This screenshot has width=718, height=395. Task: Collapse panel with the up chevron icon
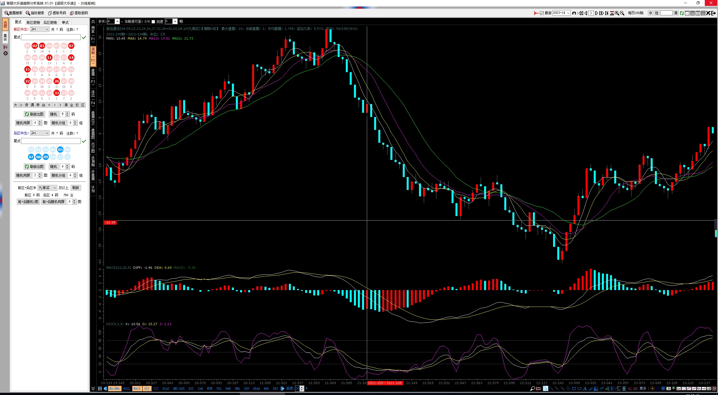(93, 22)
